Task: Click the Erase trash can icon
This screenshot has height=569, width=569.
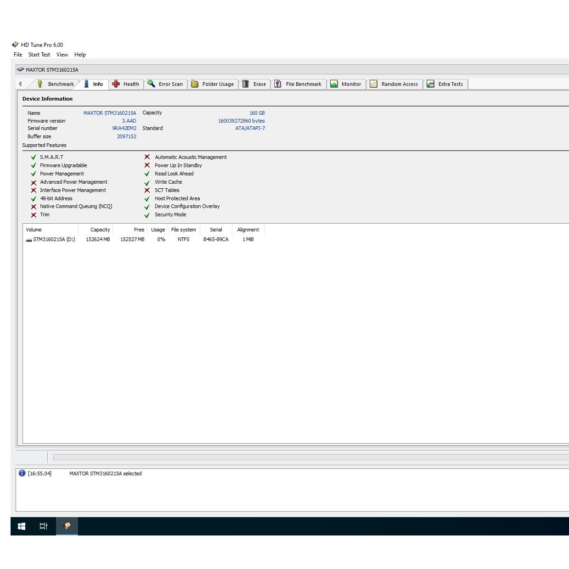Action: [x=246, y=84]
